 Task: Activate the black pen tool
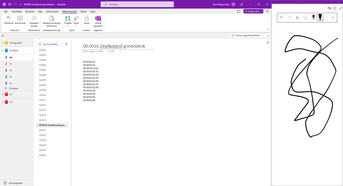tap(320, 17)
